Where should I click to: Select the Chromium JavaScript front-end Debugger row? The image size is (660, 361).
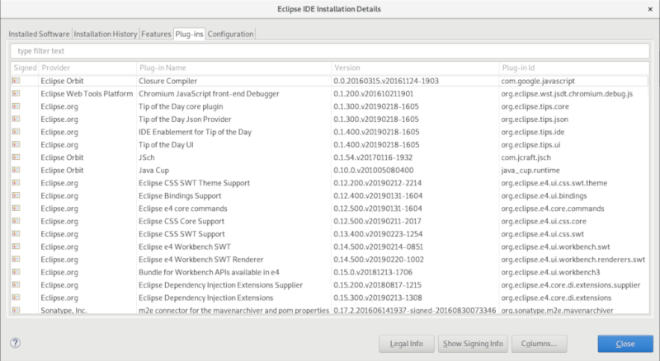pyautogui.click(x=329, y=93)
